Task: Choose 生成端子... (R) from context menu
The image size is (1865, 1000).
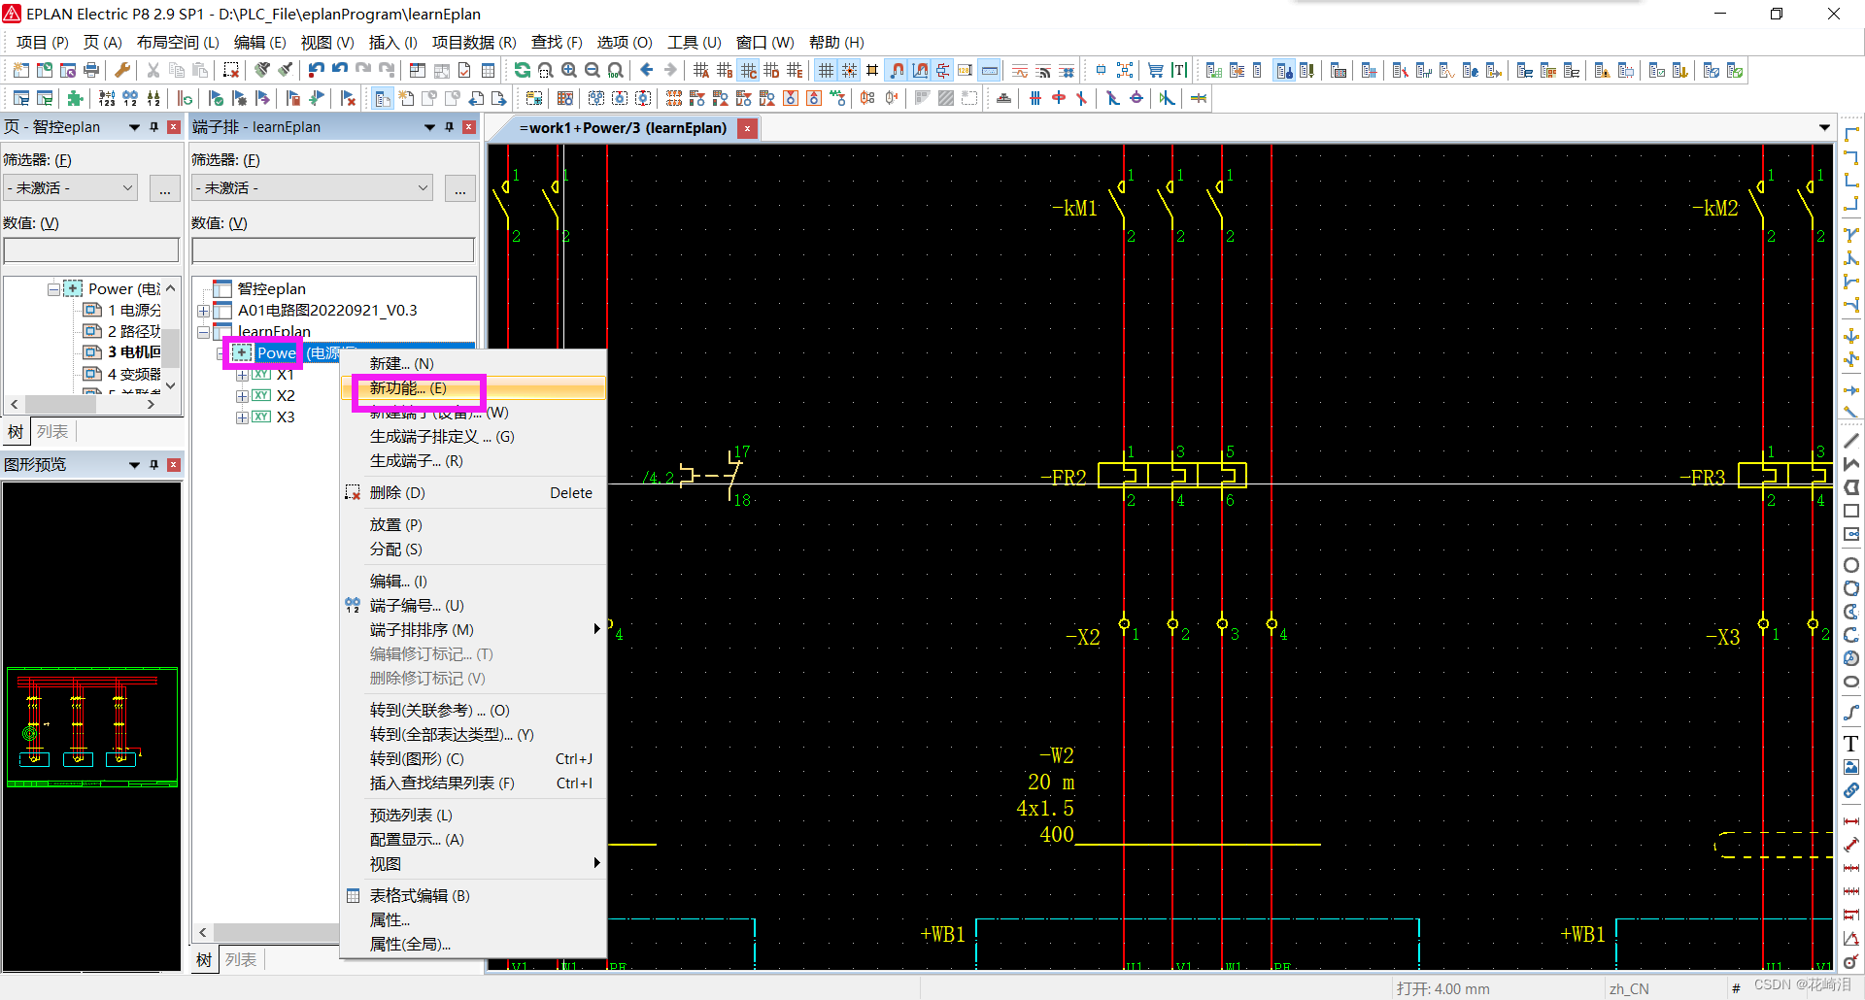Action: pyautogui.click(x=474, y=460)
